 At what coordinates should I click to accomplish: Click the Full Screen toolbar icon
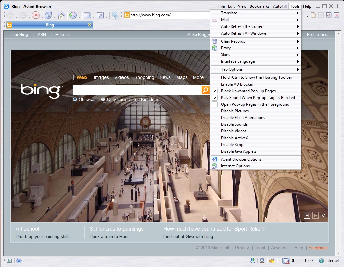[100, 15]
